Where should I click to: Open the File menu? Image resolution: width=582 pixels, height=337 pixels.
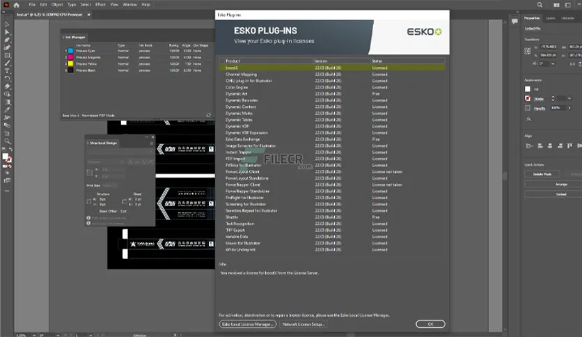tap(32, 5)
